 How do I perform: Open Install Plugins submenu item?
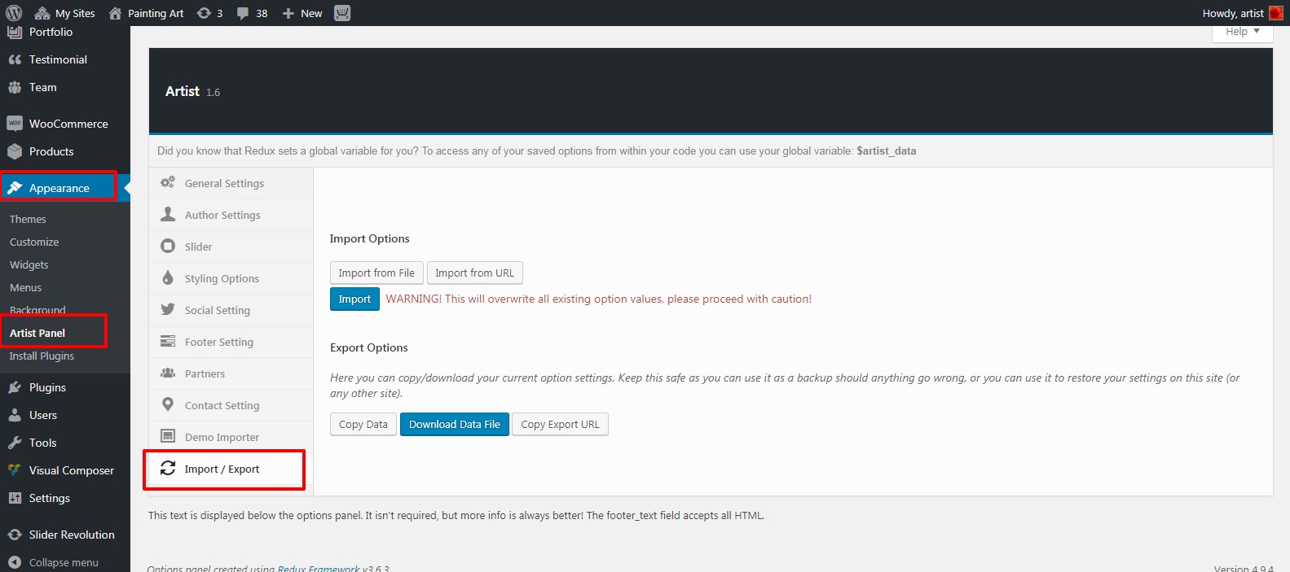coord(42,356)
